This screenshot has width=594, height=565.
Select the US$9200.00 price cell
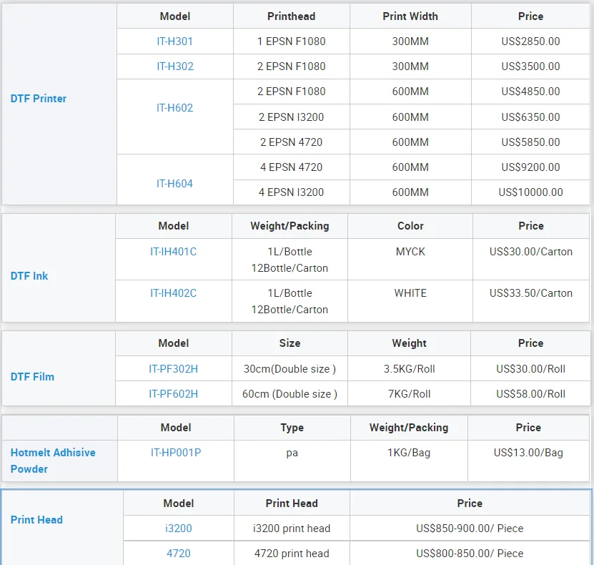click(530, 167)
